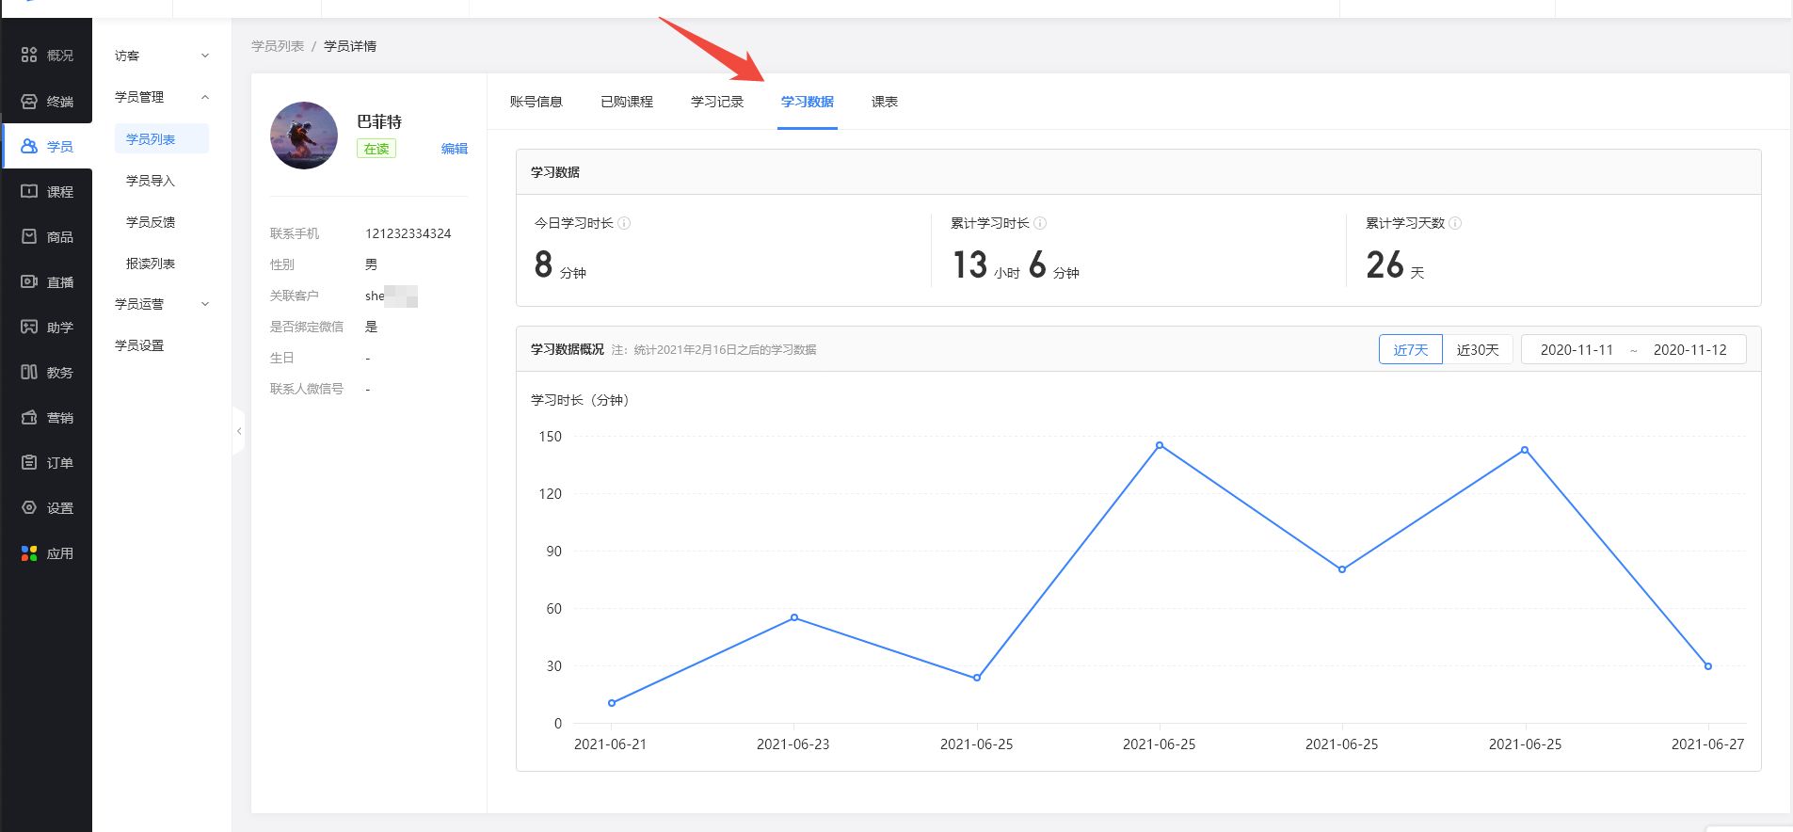Click the 编辑 link beside student name
This screenshot has width=1793, height=832.
[x=454, y=149]
